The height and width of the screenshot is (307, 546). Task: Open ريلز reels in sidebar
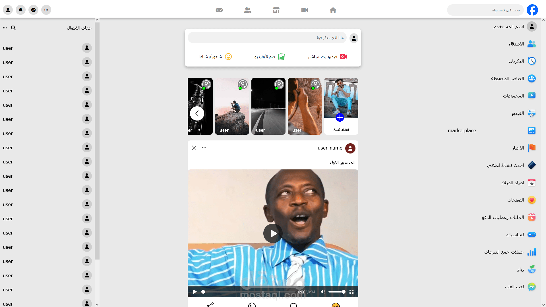526,269
